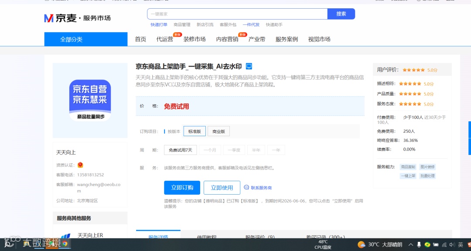Open the 视觉市场 nav item

pos(319,39)
